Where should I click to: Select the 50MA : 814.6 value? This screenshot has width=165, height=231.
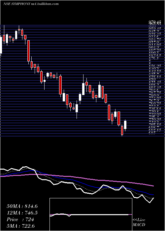pos(22,206)
